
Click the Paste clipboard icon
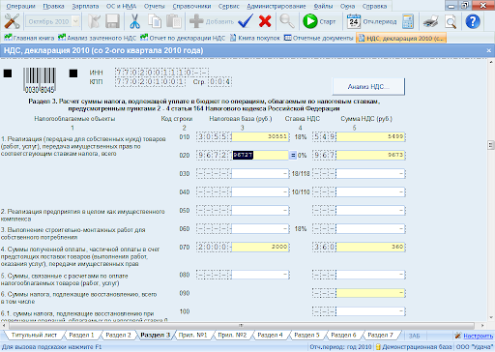(x=174, y=21)
